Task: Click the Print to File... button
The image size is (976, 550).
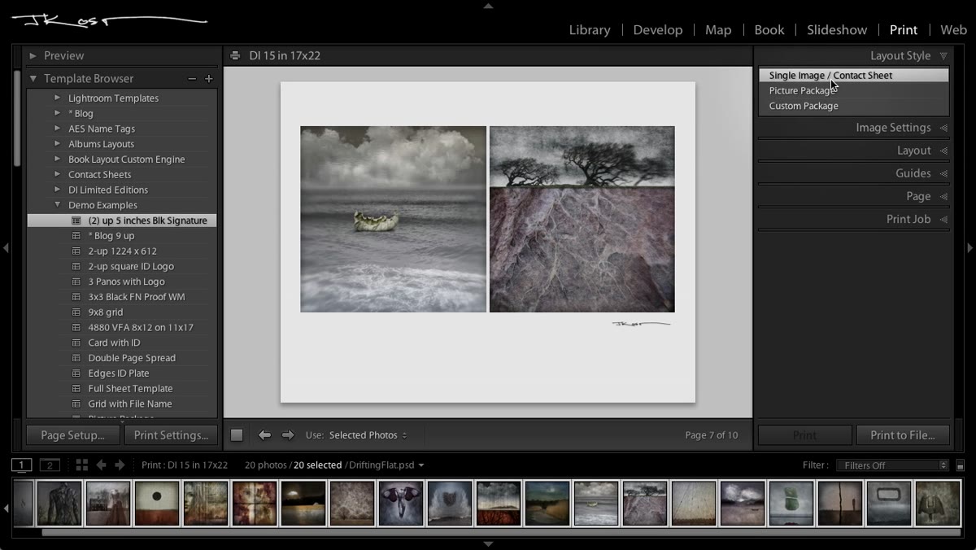Action: (x=903, y=435)
